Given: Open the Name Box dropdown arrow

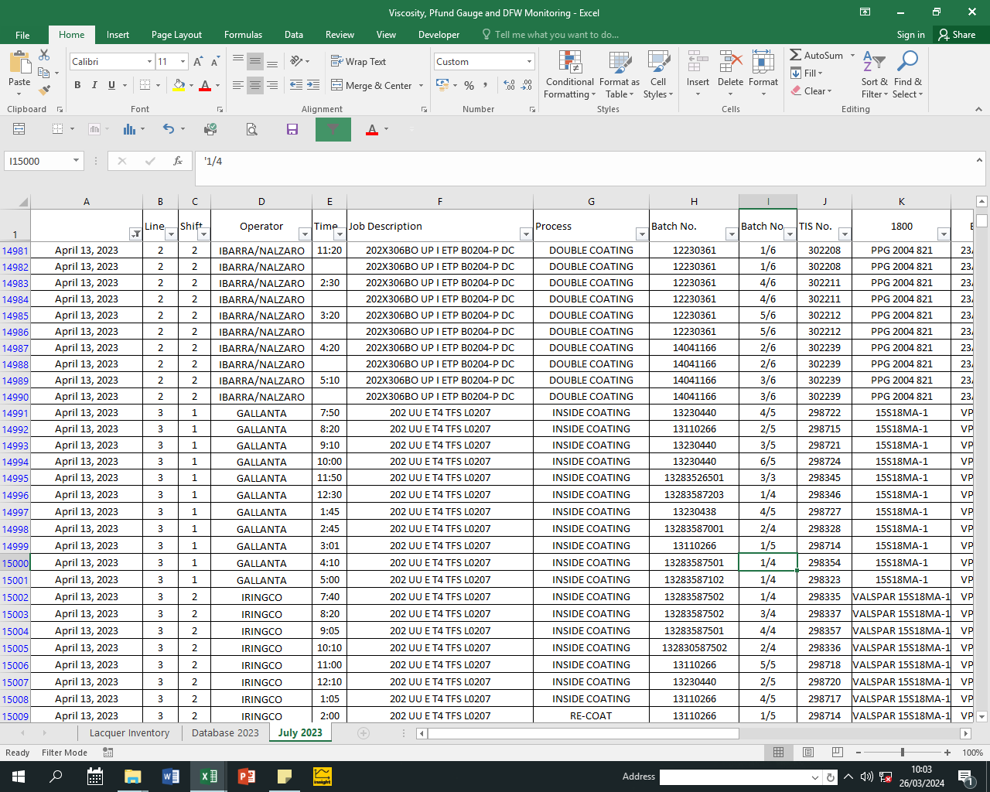Looking at the screenshot, I should coord(76,161).
